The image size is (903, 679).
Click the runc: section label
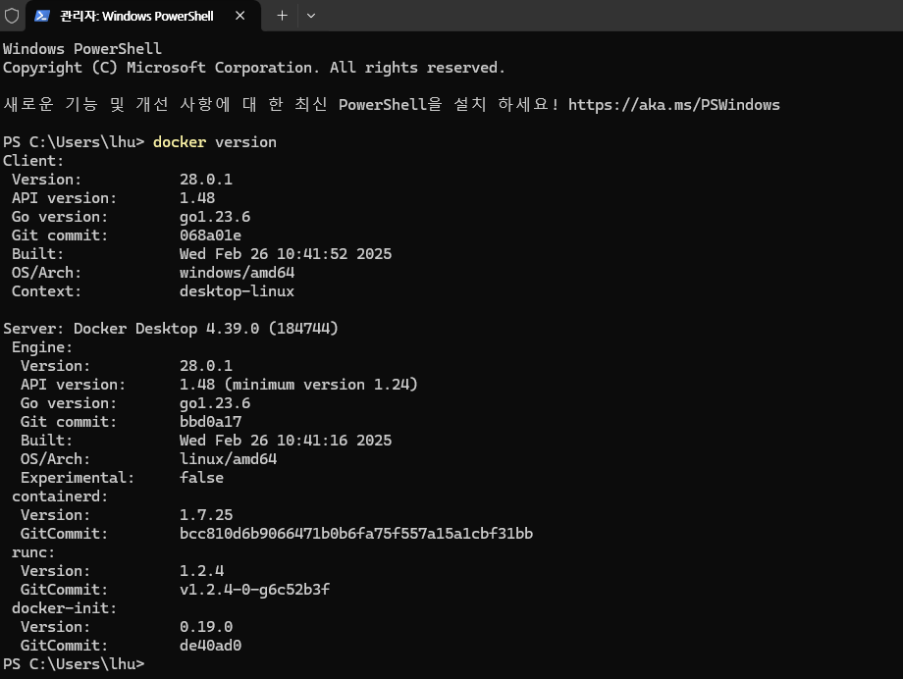33,552
